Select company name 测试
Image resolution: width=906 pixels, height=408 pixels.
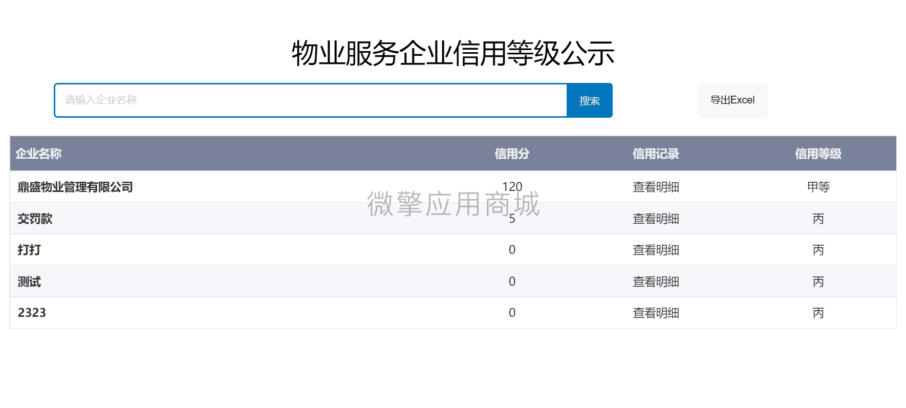29,282
